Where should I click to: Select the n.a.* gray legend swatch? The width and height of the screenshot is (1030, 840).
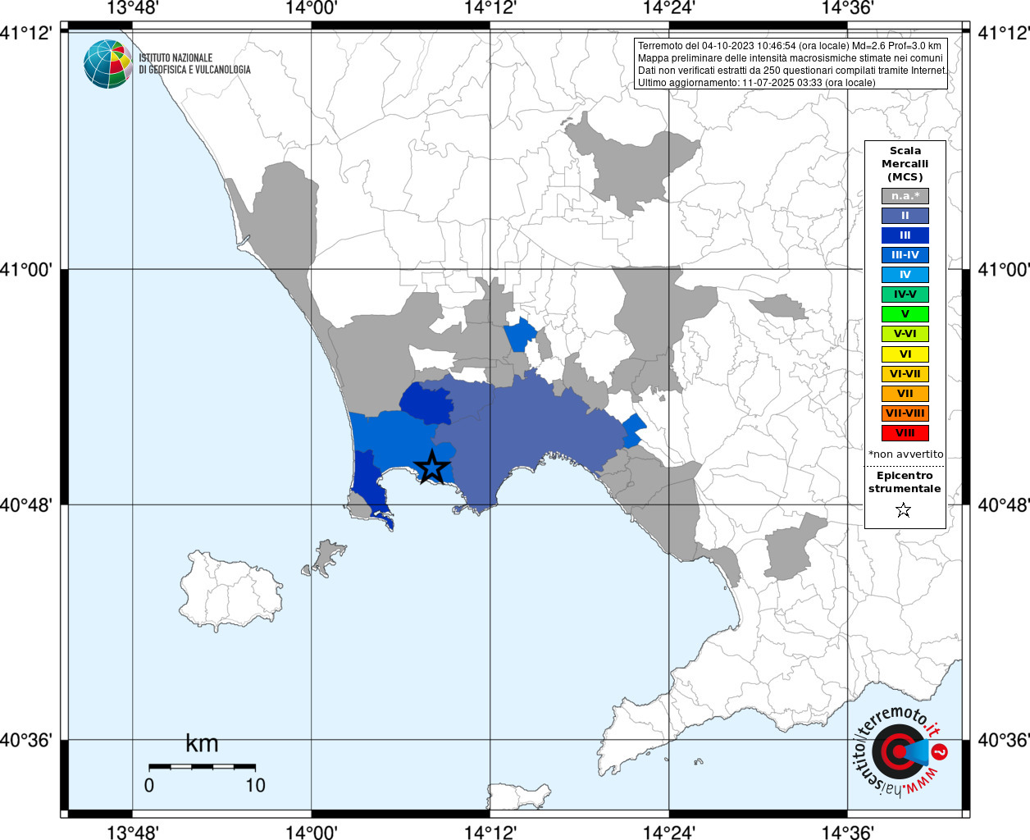(x=905, y=196)
